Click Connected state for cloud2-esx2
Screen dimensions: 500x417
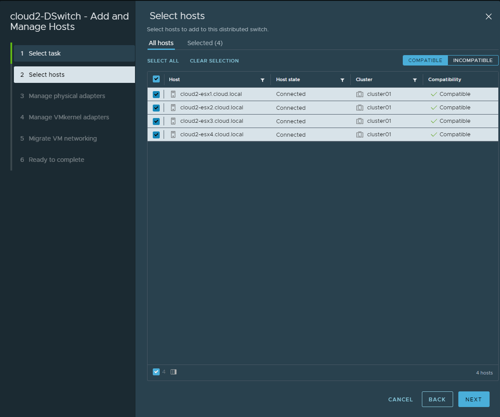coord(291,108)
